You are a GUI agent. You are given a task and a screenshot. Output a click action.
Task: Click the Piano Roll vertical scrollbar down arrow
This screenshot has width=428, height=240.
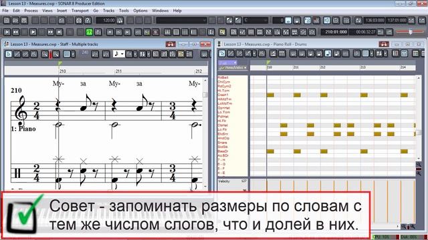point(419,158)
